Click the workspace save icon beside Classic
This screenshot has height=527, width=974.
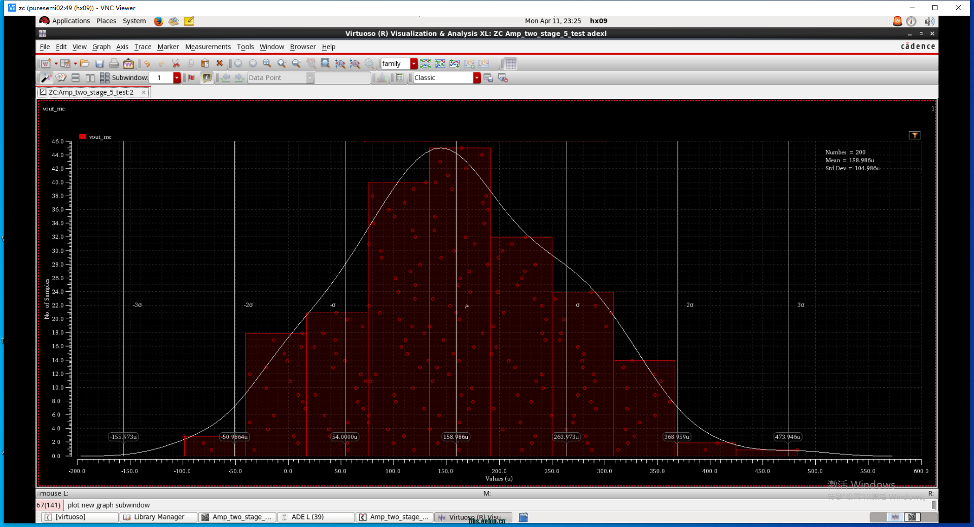[x=489, y=78]
